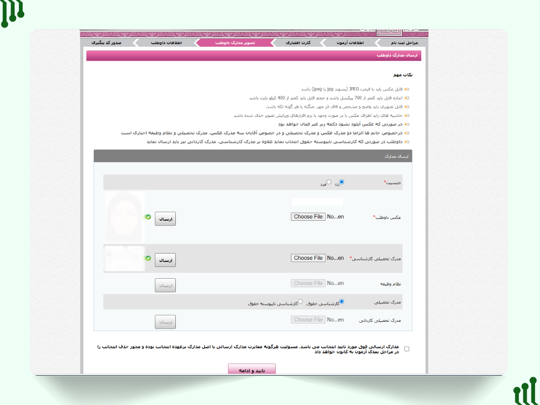Viewport: 540px width, 405px height.
Task: Click Choose File for 'مدرک تحصیلی کارشناسی'
Action: coord(308,258)
